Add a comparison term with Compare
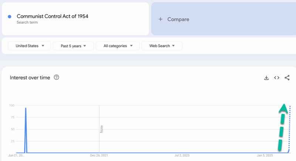The image size is (296, 161). 178,19
